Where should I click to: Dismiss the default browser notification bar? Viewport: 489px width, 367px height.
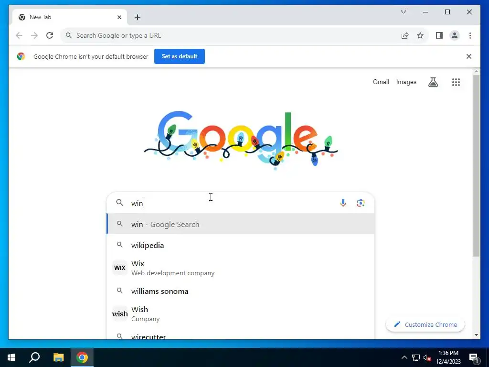tap(469, 56)
